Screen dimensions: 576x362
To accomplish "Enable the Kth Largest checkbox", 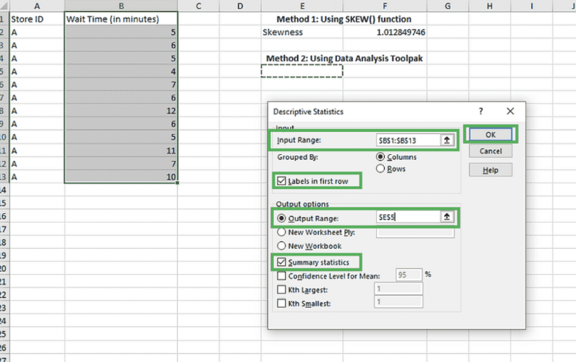I will click(x=281, y=289).
